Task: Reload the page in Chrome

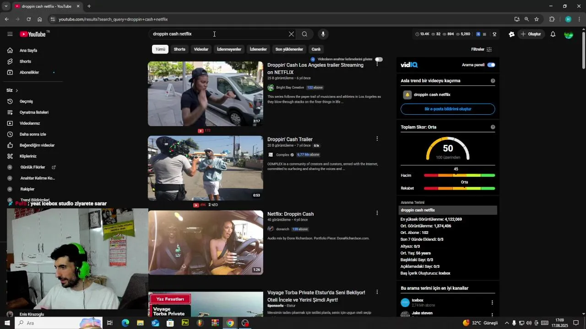Action: coord(28,19)
